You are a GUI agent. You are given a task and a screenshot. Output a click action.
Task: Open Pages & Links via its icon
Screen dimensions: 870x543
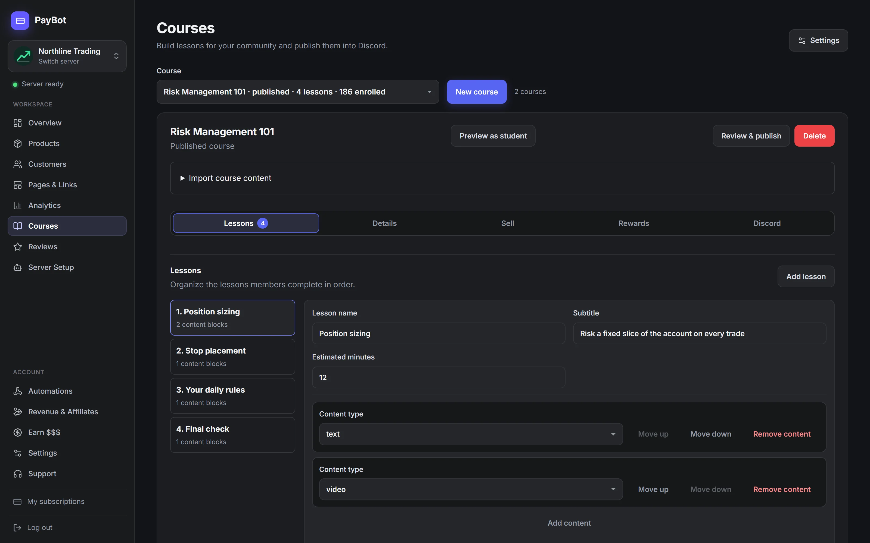pyautogui.click(x=18, y=185)
